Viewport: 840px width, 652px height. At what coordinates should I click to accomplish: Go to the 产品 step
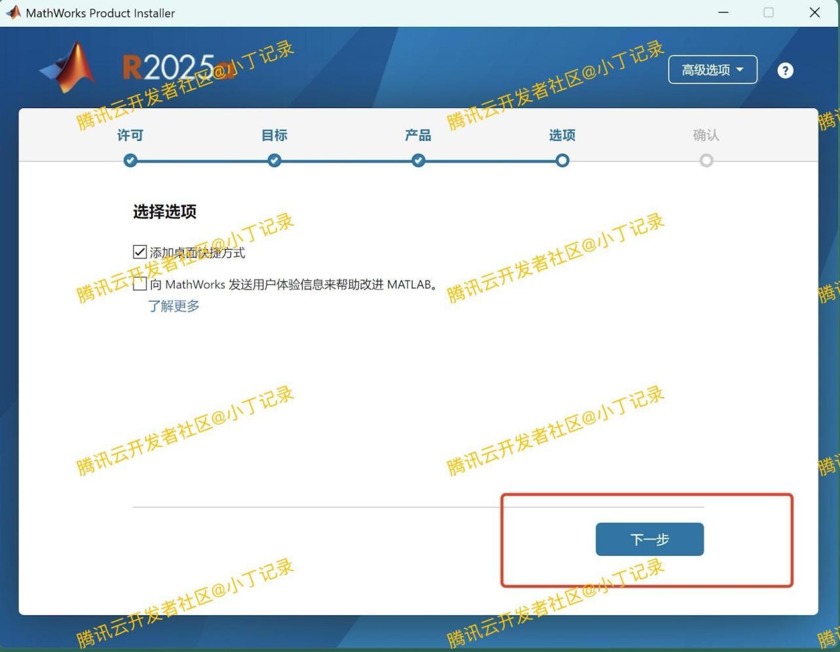pos(418,135)
